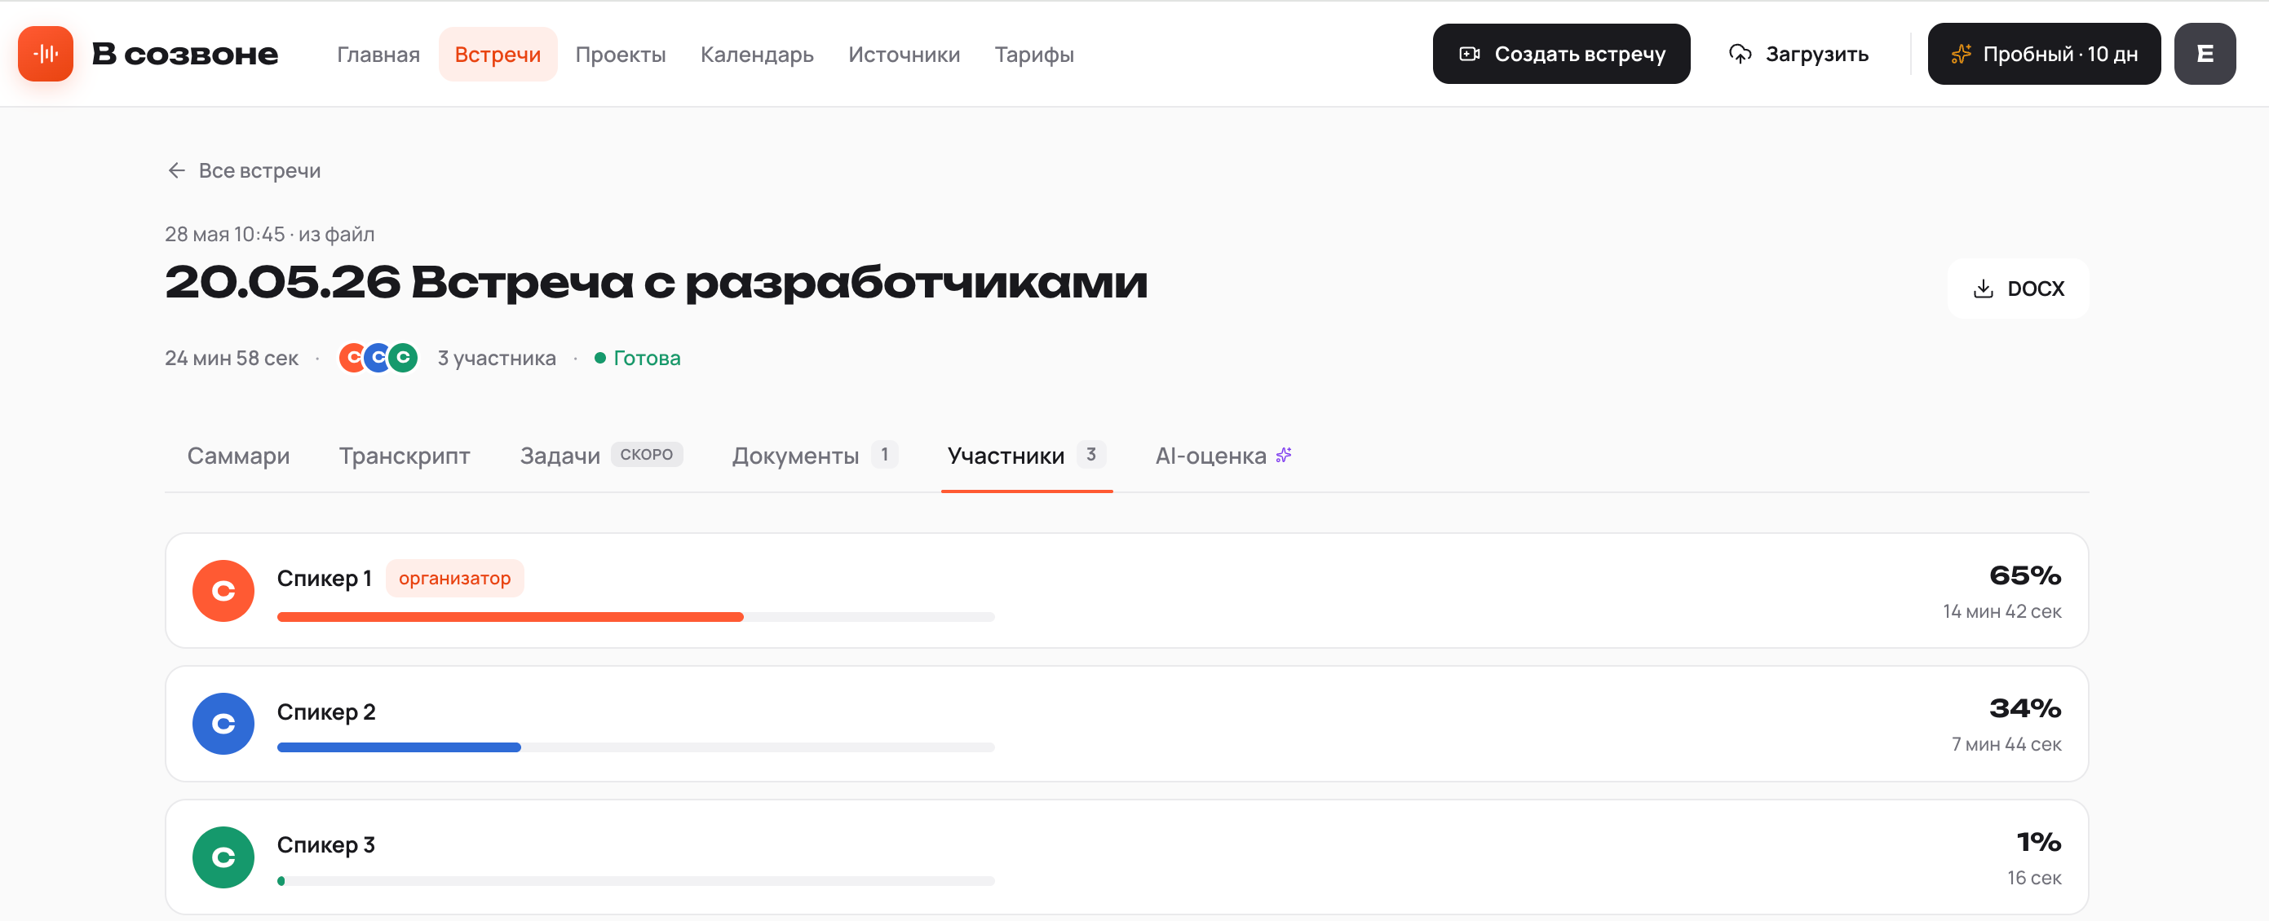Open Тарифы in the top navigation

1033,54
